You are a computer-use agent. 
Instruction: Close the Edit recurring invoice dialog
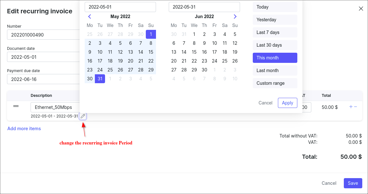click(x=361, y=9)
